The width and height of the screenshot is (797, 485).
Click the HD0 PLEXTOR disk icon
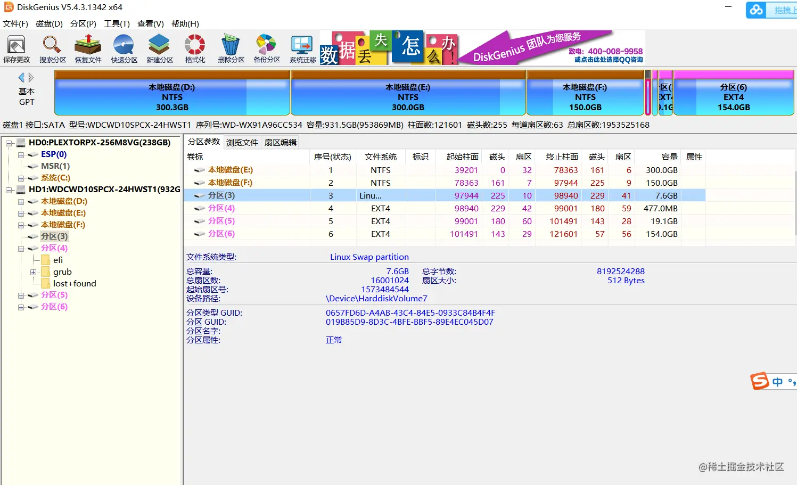coord(21,143)
